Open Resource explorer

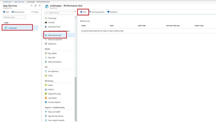(55, 40)
